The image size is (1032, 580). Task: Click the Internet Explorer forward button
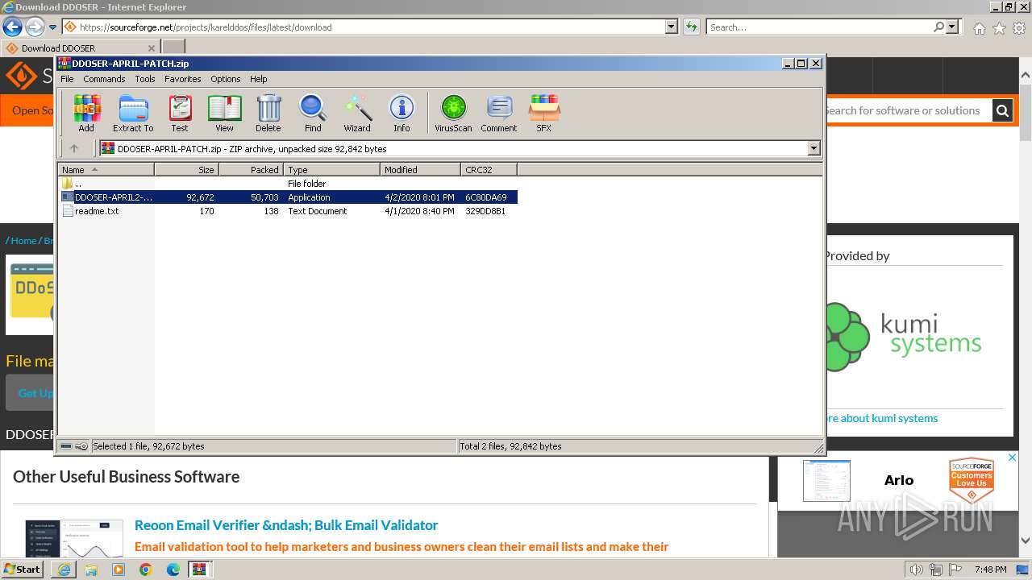click(34, 27)
